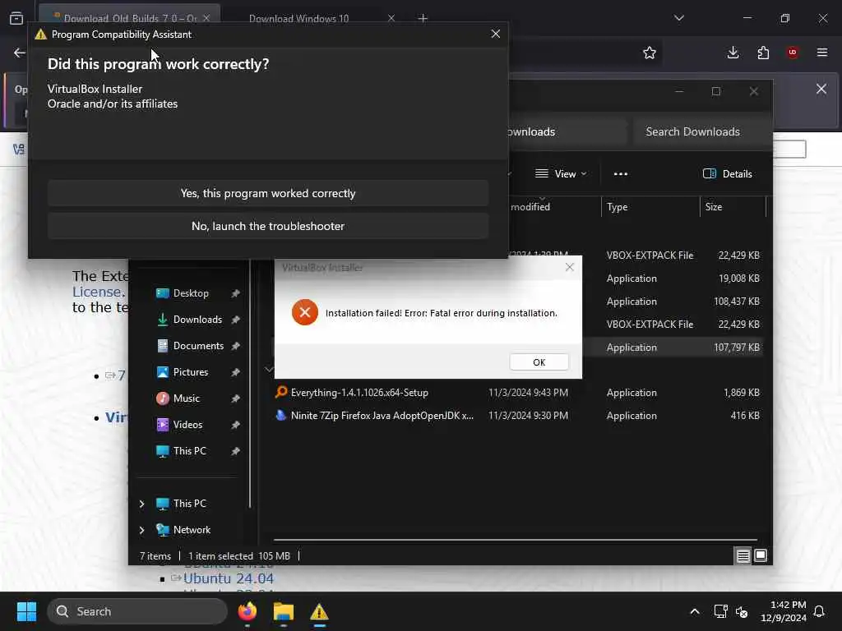Dismiss the browser notification bar
This screenshot has height=631, width=842.
click(x=821, y=89)
